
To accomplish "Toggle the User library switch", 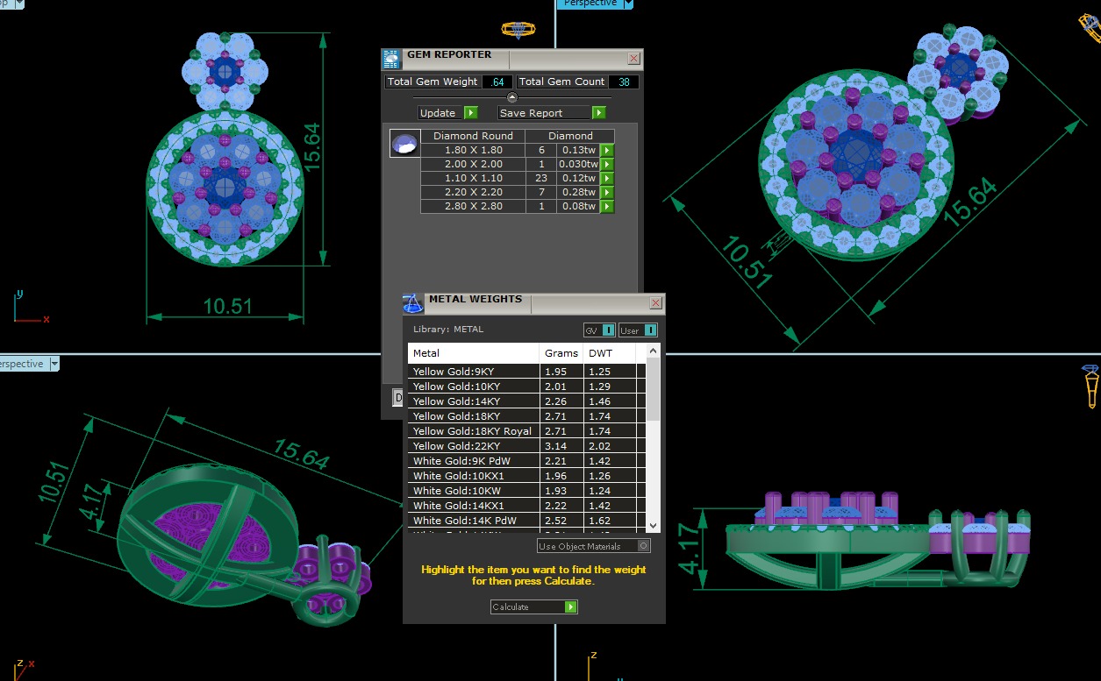I will pos(650,330).
